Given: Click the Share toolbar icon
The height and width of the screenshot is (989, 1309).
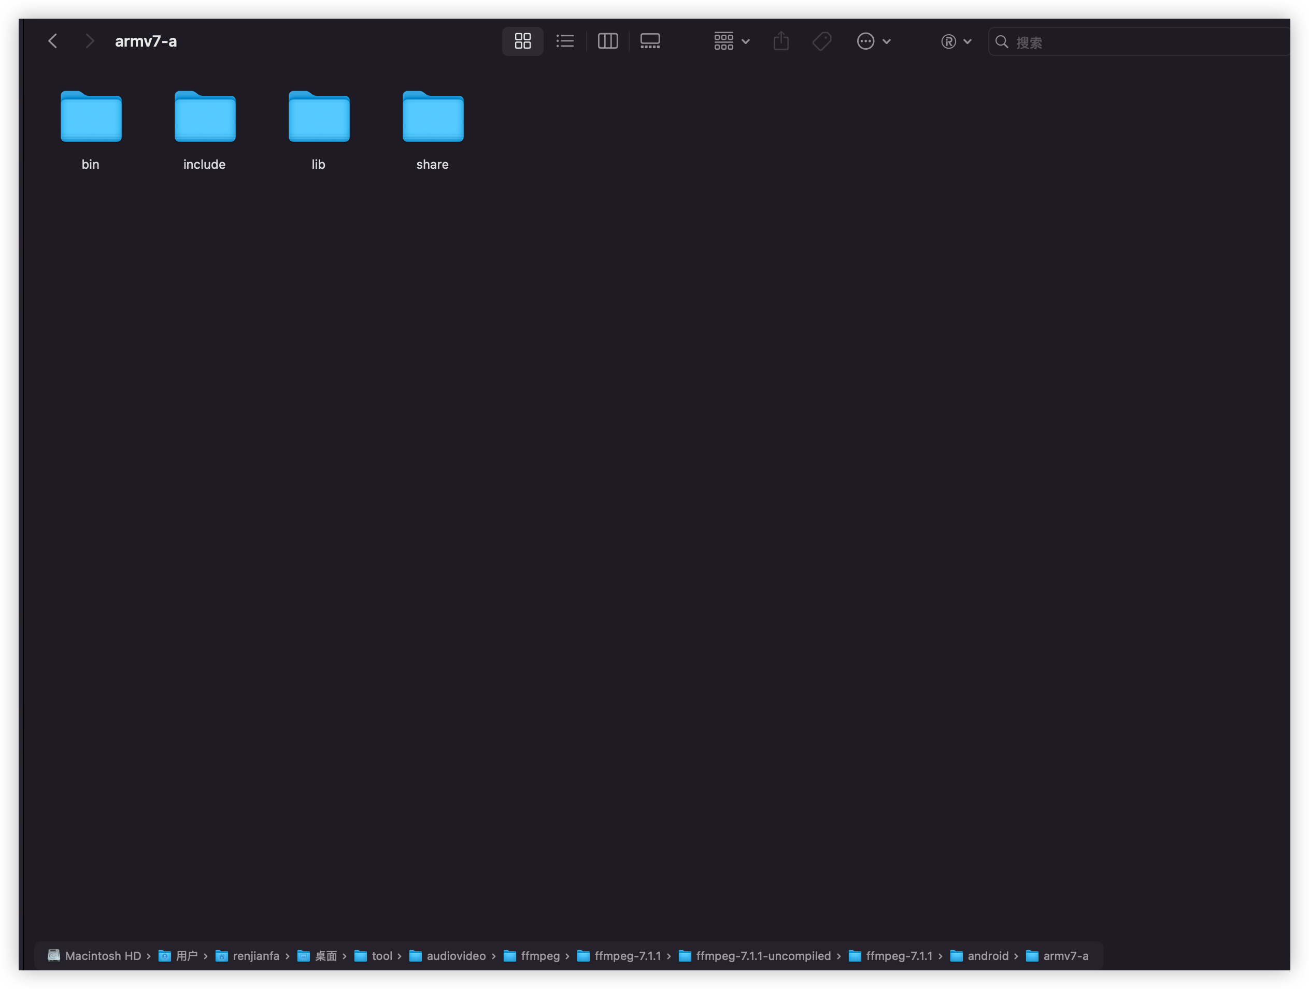Looking at the screenshot, I should (781, 41).
